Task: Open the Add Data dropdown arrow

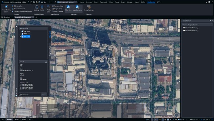Action: pos(51,11)
